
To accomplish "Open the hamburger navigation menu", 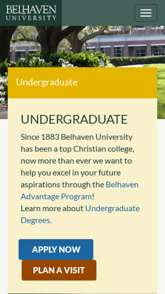I will tap(146, 13).
